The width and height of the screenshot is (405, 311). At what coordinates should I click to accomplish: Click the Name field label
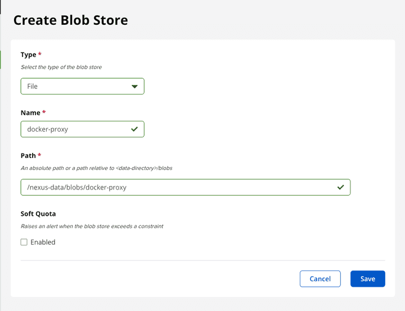[x=30, y=112]
